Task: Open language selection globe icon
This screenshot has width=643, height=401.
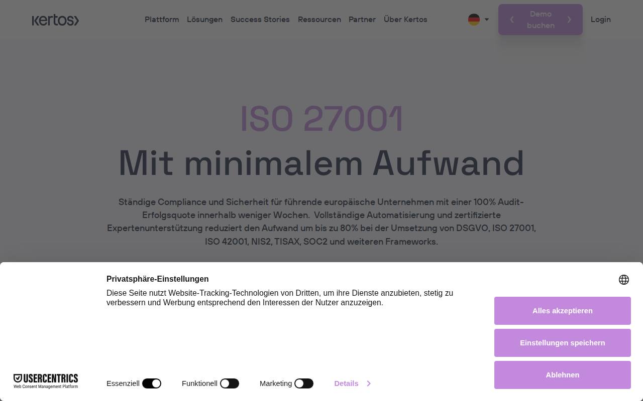Action: 624,280
